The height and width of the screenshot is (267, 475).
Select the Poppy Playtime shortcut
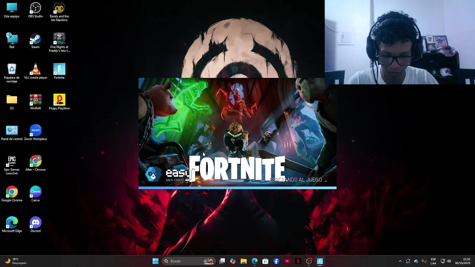59,102
